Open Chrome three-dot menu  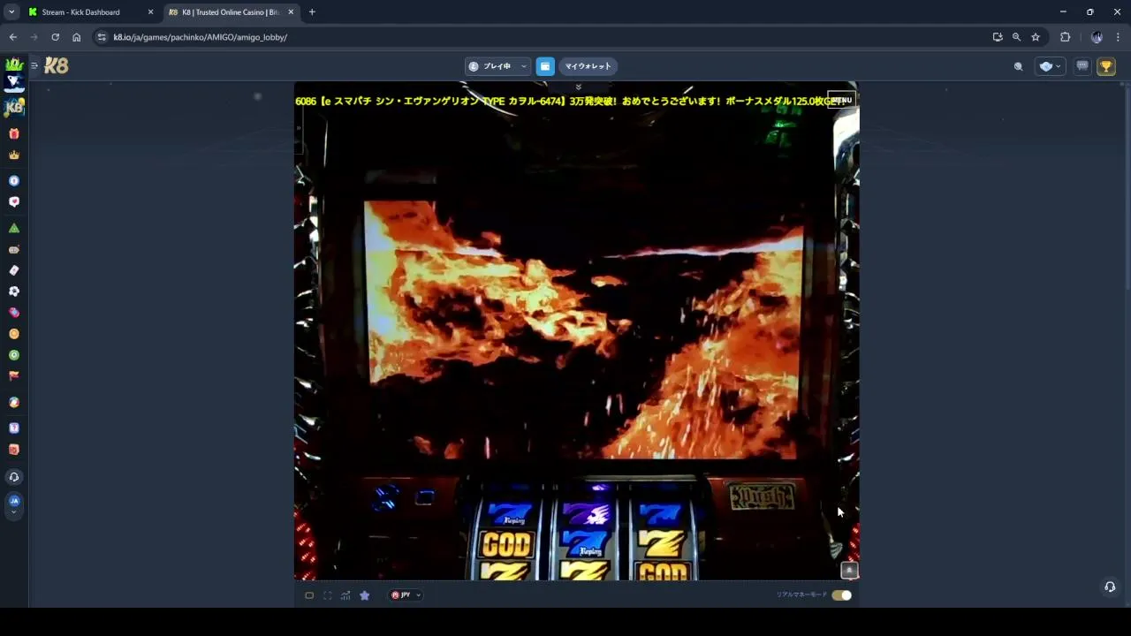(1118, 37)
